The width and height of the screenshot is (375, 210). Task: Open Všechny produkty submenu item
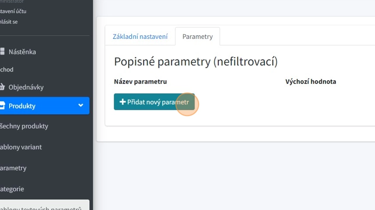coord(24,126)
